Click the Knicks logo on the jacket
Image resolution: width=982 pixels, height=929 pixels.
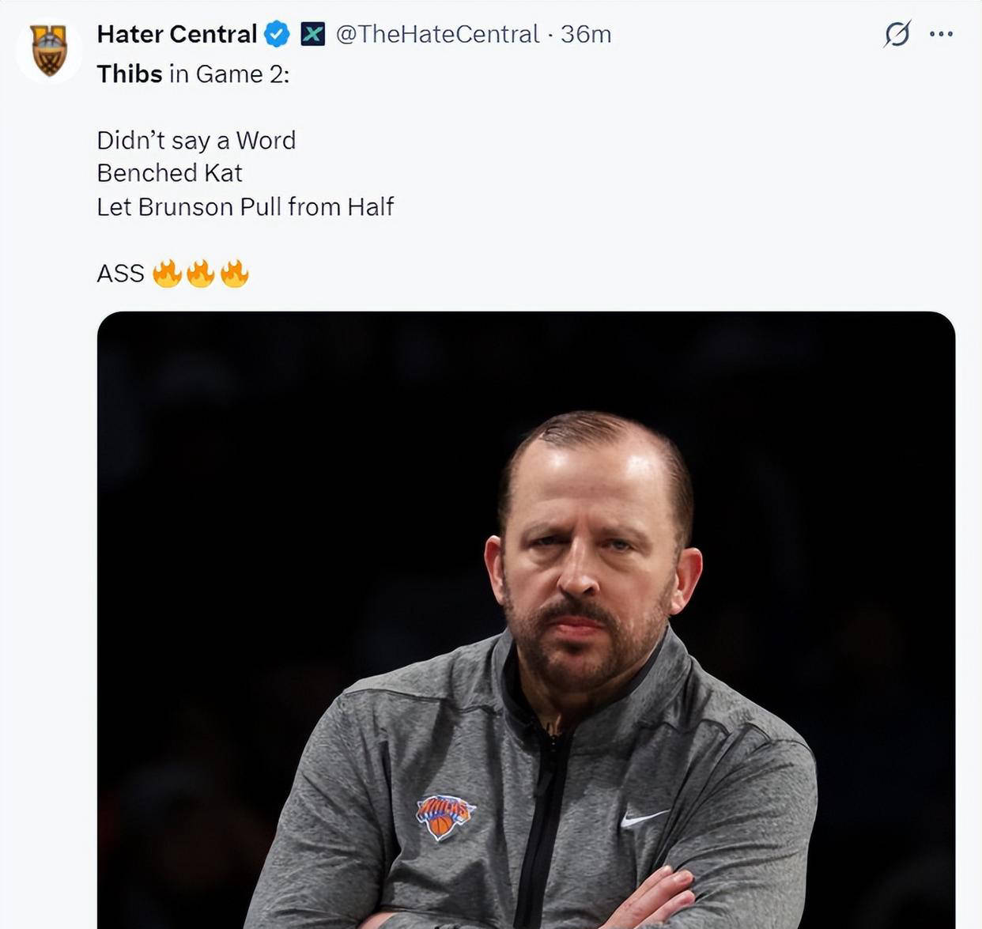tap(445, 815)
